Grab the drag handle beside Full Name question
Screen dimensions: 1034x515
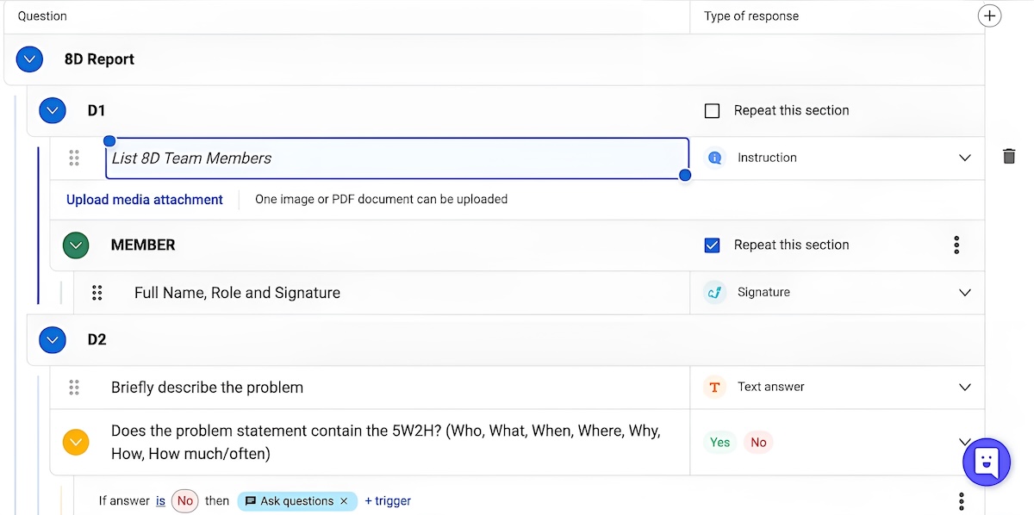97,293
